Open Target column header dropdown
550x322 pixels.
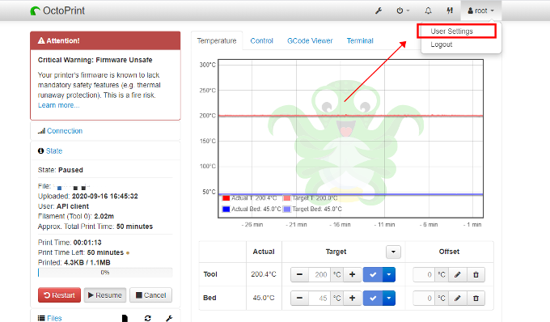393,252
